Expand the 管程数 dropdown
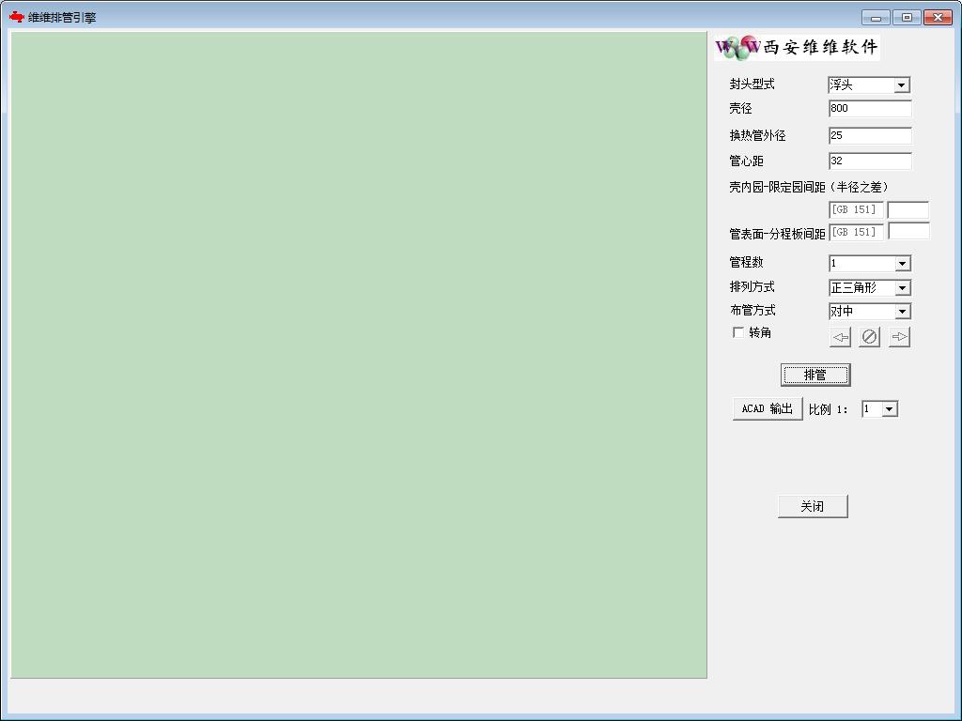 coord(902,264)
